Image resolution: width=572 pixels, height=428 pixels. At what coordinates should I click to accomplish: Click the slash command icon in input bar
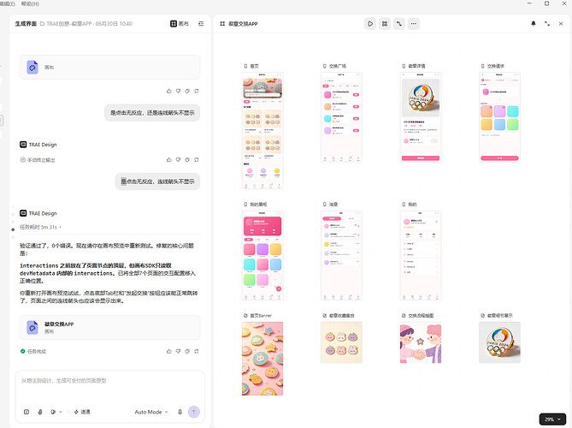pyautogui.click(x=27, y=412)
